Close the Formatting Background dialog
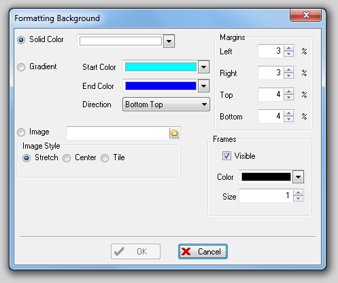This screenshot has height=283, width=338. (x=305, y=15)
